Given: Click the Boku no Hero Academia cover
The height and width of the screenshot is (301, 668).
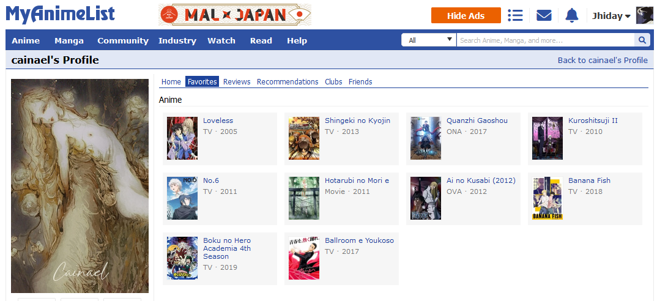Looking at the screenshot, I should (x=182, y=258).
